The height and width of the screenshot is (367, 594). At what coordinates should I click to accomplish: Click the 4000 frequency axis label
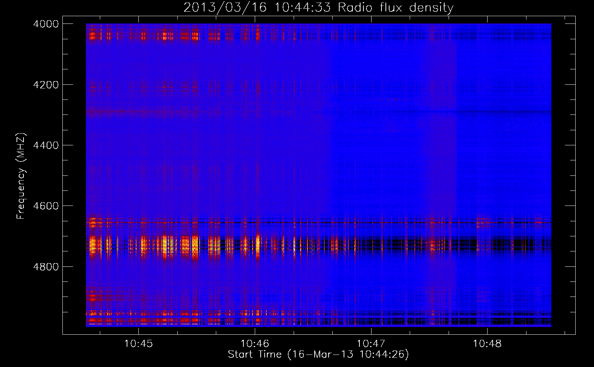[x=46, y=24]
